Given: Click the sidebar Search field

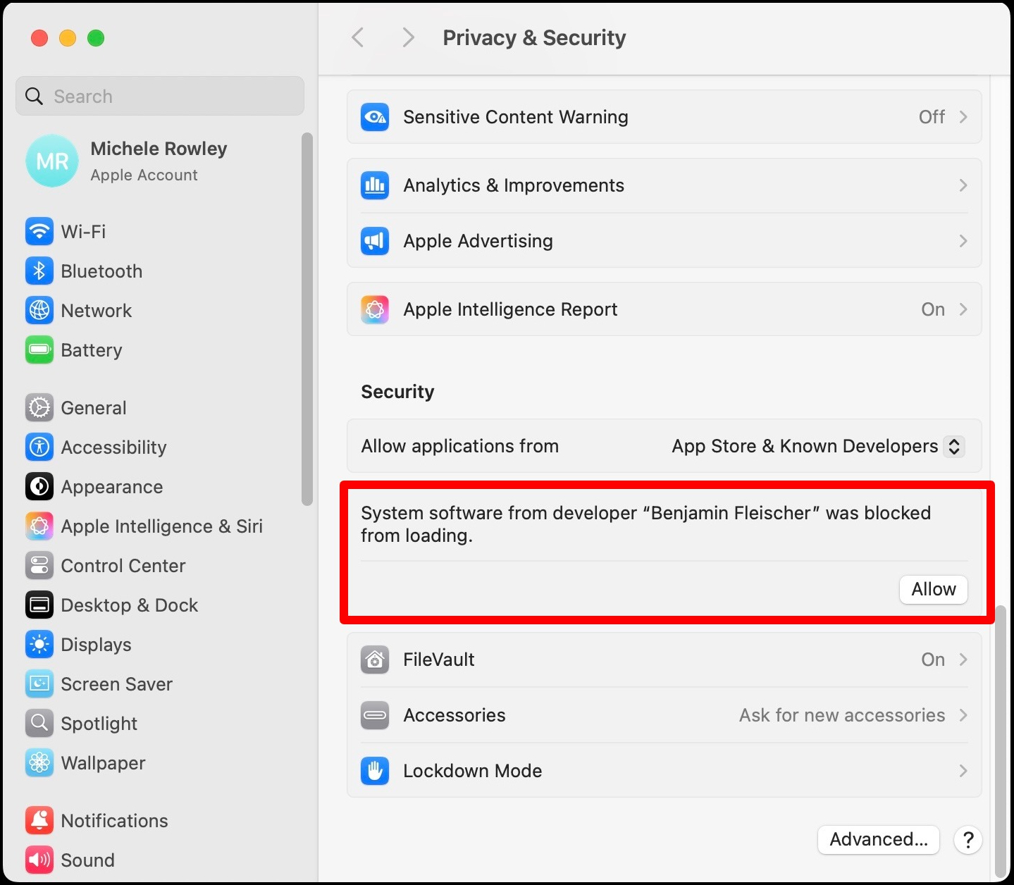Looking at the screenshot, I should pyautogui.click(x=160, y=97).
